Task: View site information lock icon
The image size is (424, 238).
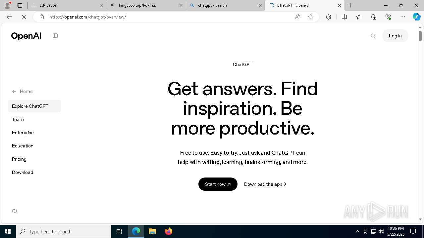Action: coord(42,17)
